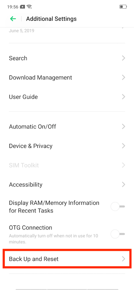Viewport: 134px width, 290px height.
Task: Expand Download Management via its chevron
Action: point(123,78)
